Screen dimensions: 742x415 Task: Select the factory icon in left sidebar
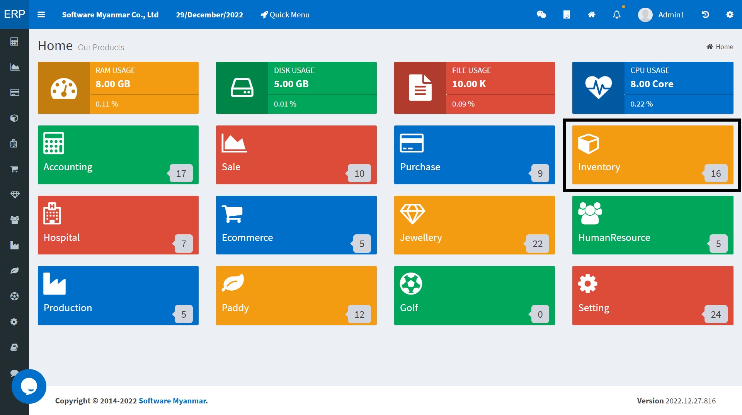click(14, 246)
